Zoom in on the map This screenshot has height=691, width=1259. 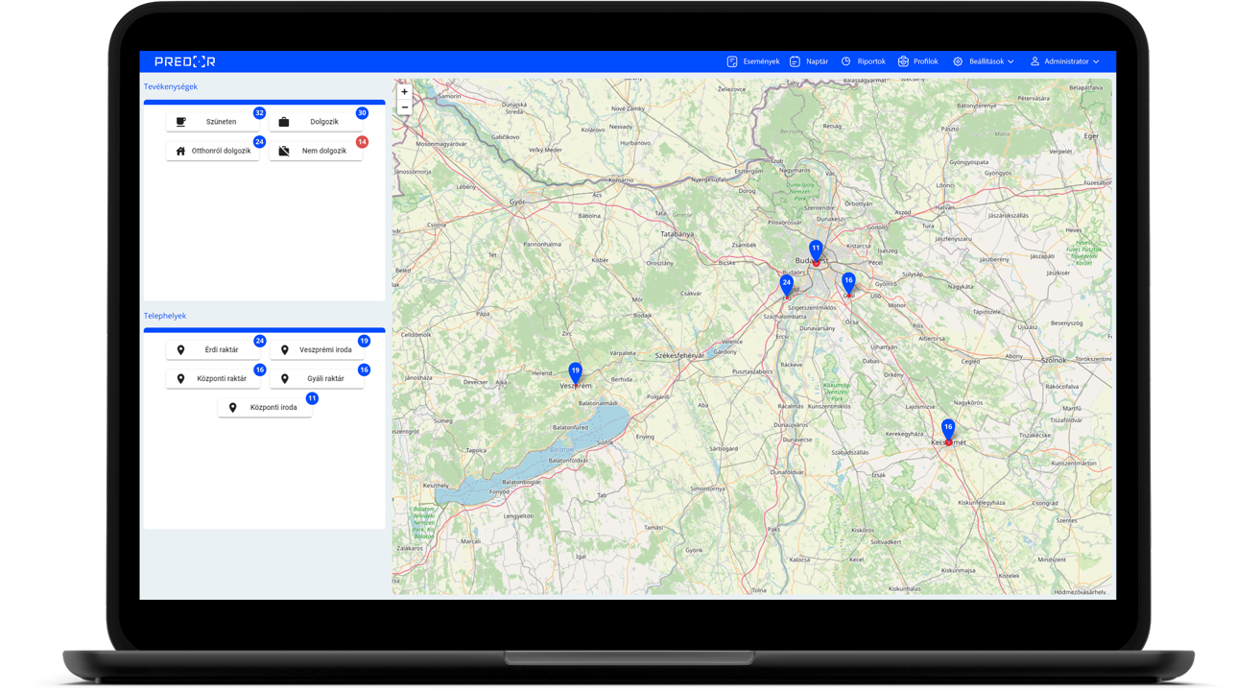[x=404, y=92]
